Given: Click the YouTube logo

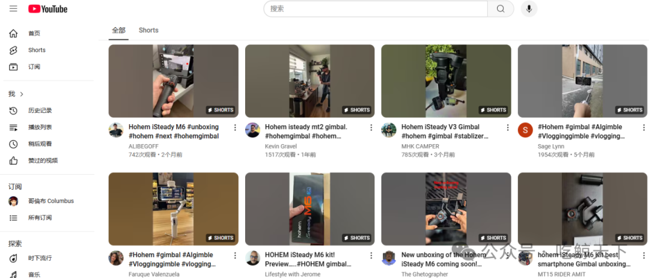Looking at the screenshot, I should [x=47, y=8].
